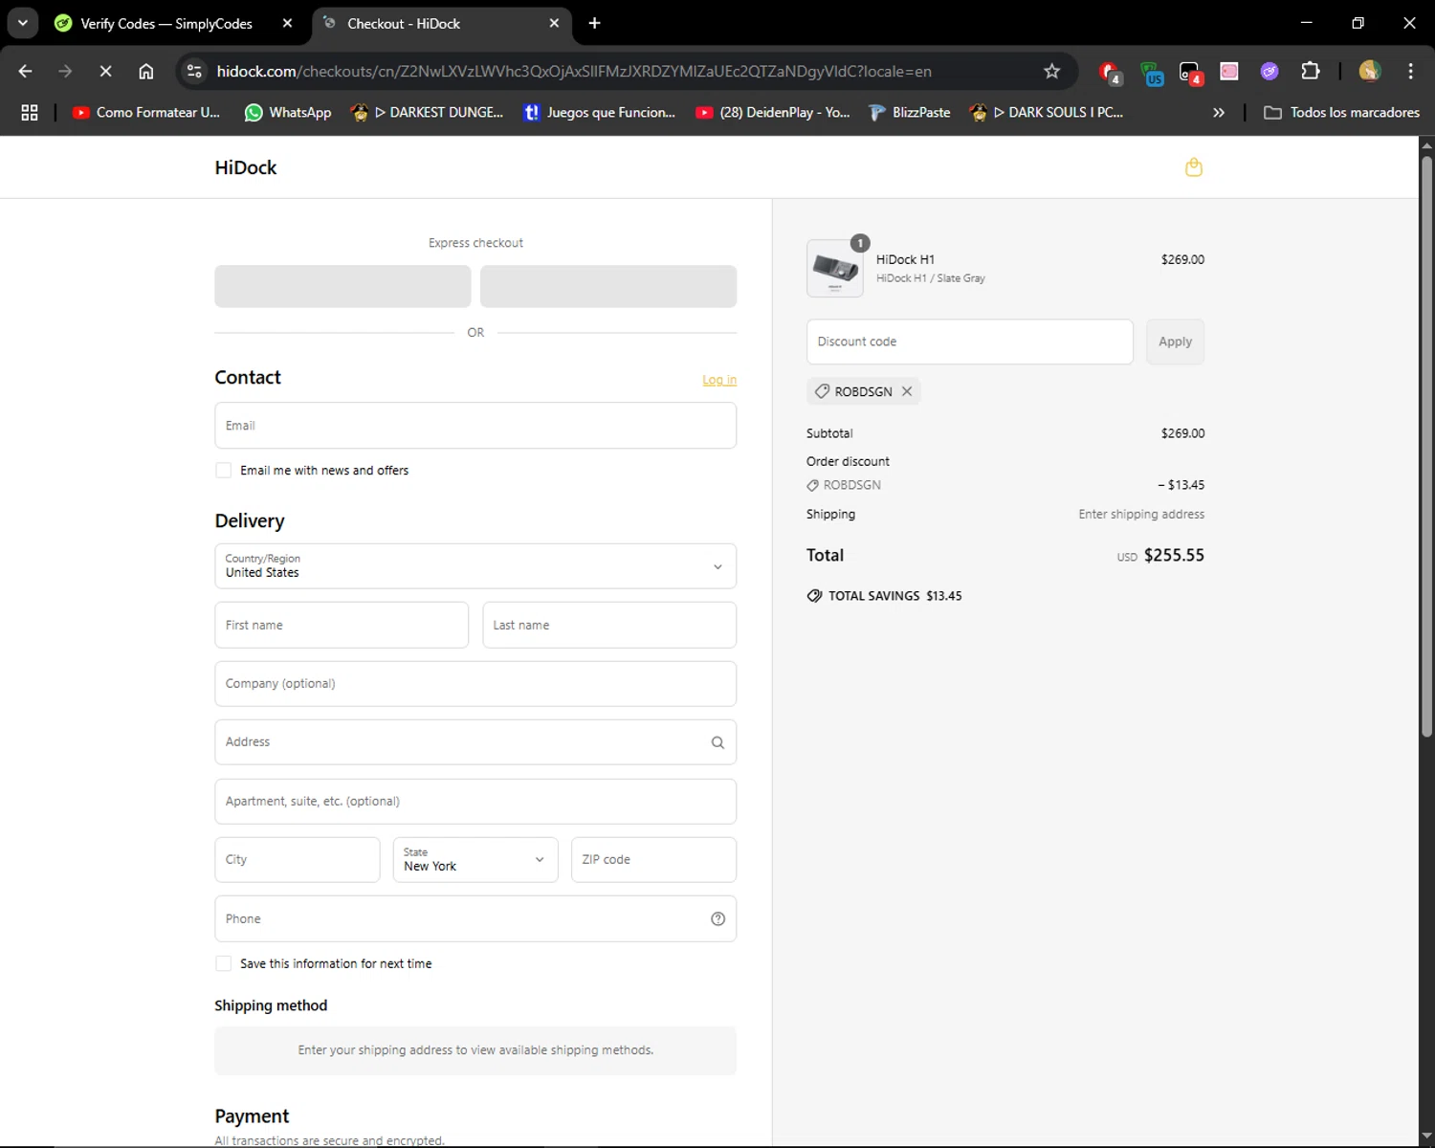Focus the First name field
Image resolution: width=1435 pixels, height=1148 pixels.
pos(342,625)
